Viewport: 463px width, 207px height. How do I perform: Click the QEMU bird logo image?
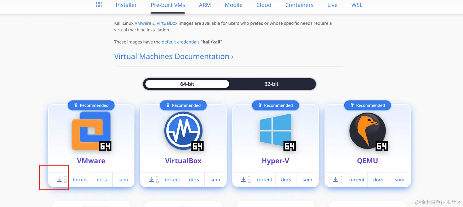(368, 131)
